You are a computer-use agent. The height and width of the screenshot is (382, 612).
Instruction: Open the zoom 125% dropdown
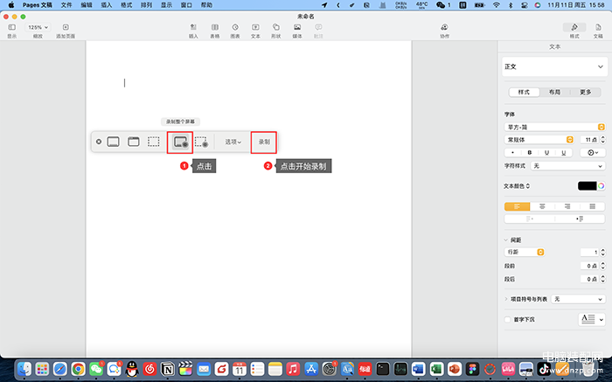point(37,28)
